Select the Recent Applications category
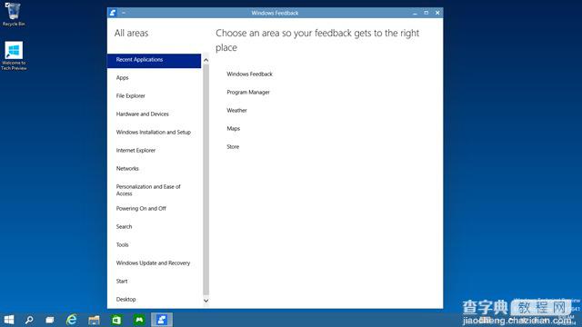 coord(154,61)
